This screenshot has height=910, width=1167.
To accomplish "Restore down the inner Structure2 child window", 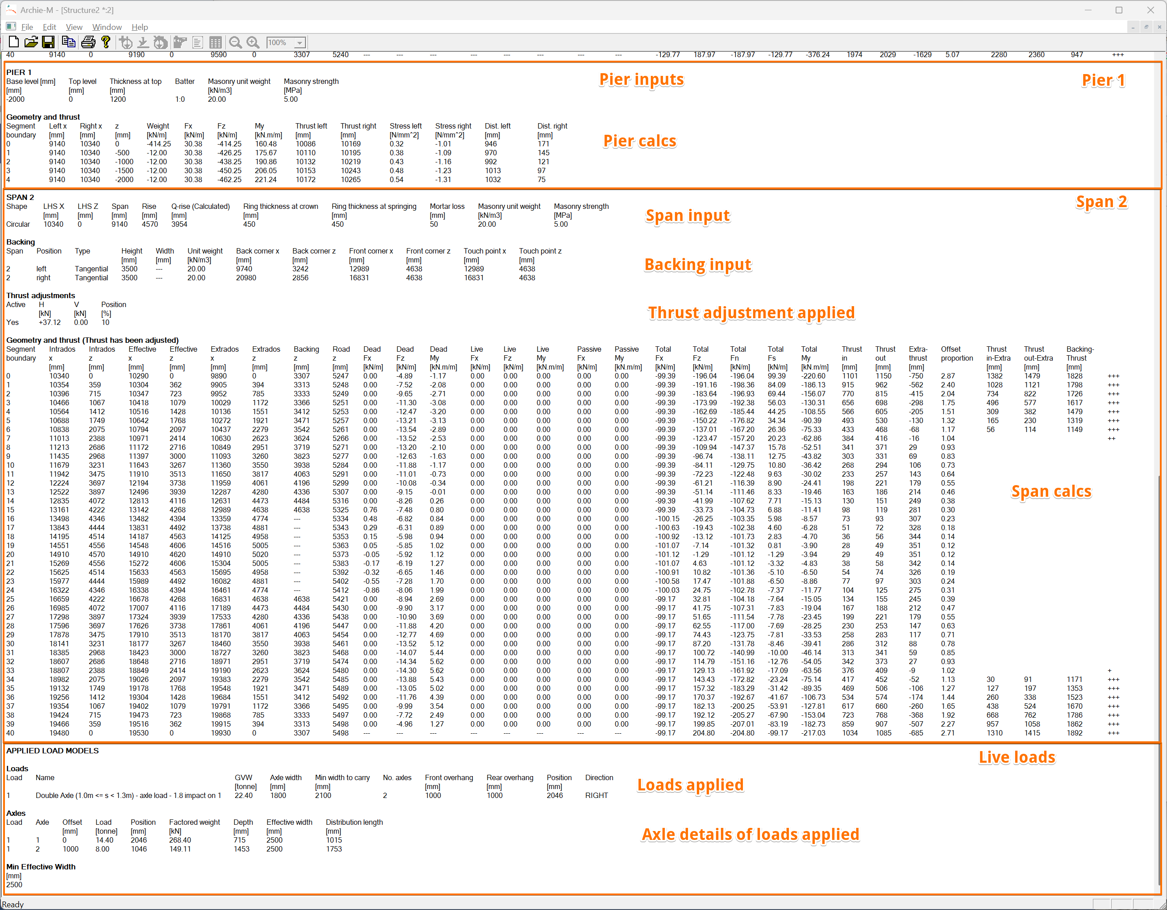I will (x=1146, y=27).
